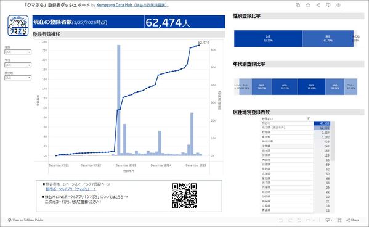This screenshot has height=227, width=369.
Task: Click the presentation/download screen icon in the top header
Action: (x=328, y=5)
